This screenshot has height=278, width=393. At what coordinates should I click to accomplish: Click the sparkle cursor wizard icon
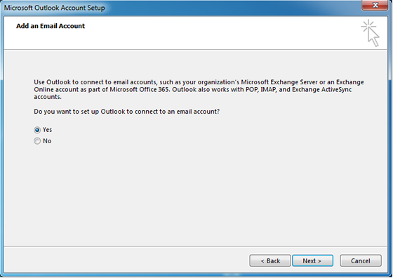point(370,33)
